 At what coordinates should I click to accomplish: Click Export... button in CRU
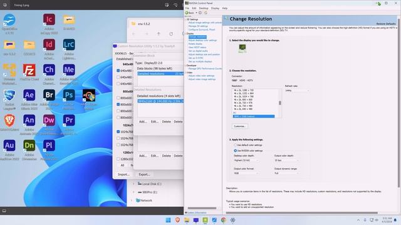pyautogui.click(x=145, y=174)
